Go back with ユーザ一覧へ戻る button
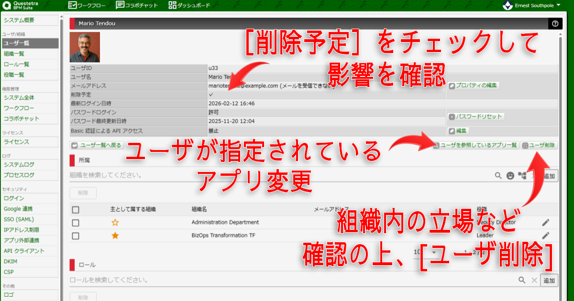574x301 pixels. tap(97, 145)
